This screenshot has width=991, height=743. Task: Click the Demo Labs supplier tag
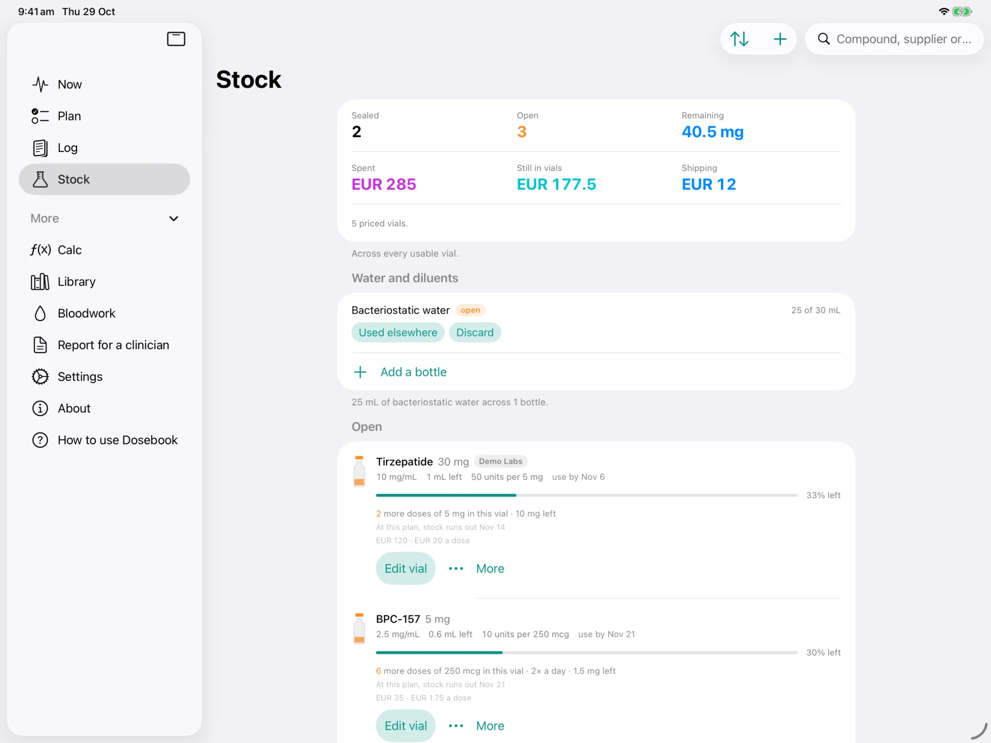pos(500,461)
